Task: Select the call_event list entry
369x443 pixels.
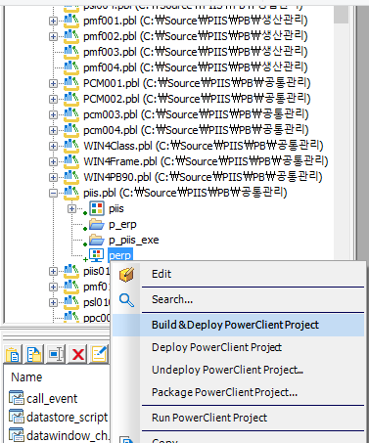Action: point(52,399)
